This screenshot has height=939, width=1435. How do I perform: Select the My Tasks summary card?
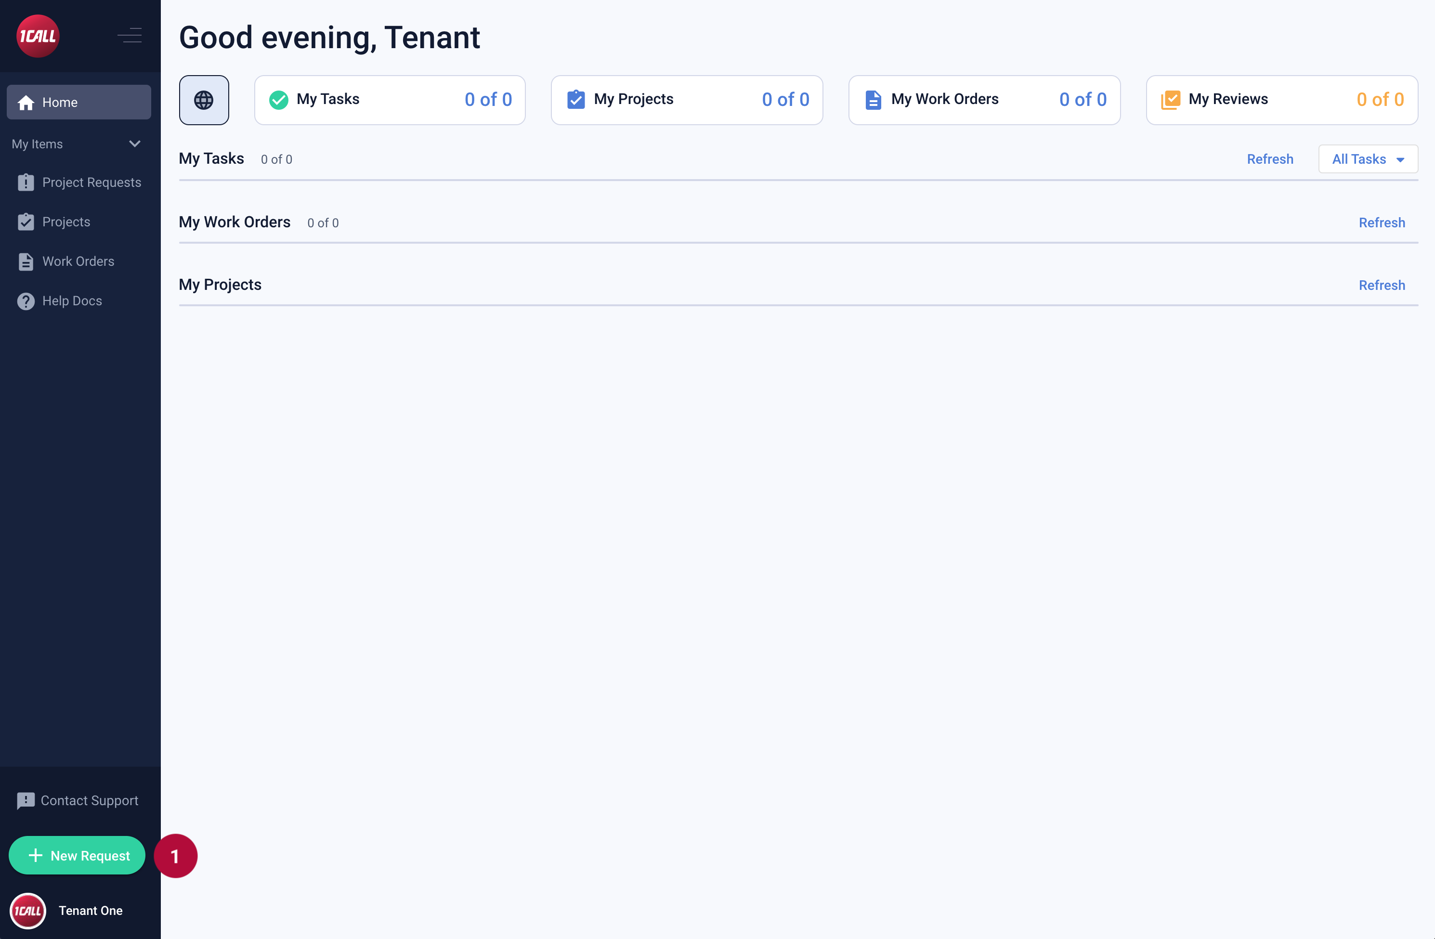click(x=390, y=100)
